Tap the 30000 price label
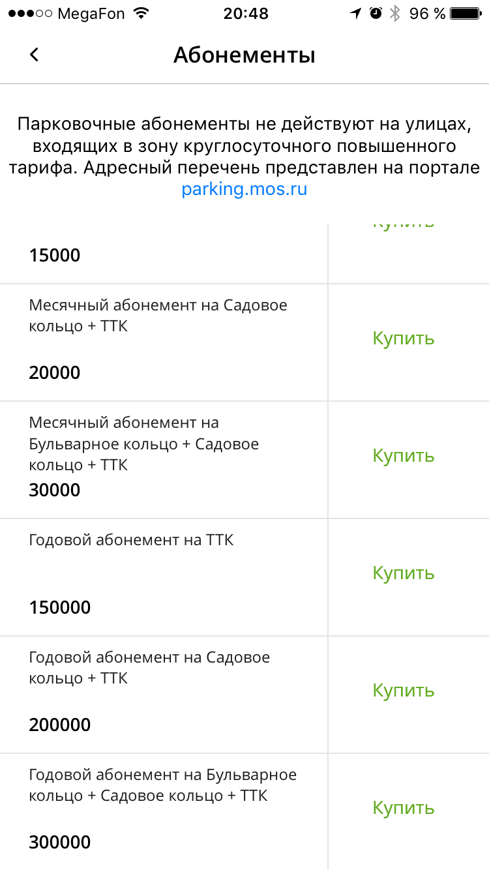 coord(55,490)
